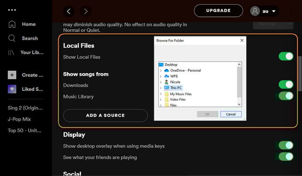Expand the files folder node
302x176 pixels.
tap(161, 105)
